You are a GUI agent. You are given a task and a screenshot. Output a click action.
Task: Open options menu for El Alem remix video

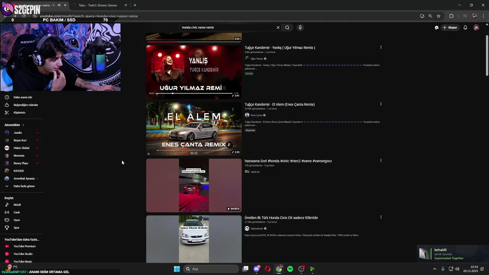(x=381, y=104)
